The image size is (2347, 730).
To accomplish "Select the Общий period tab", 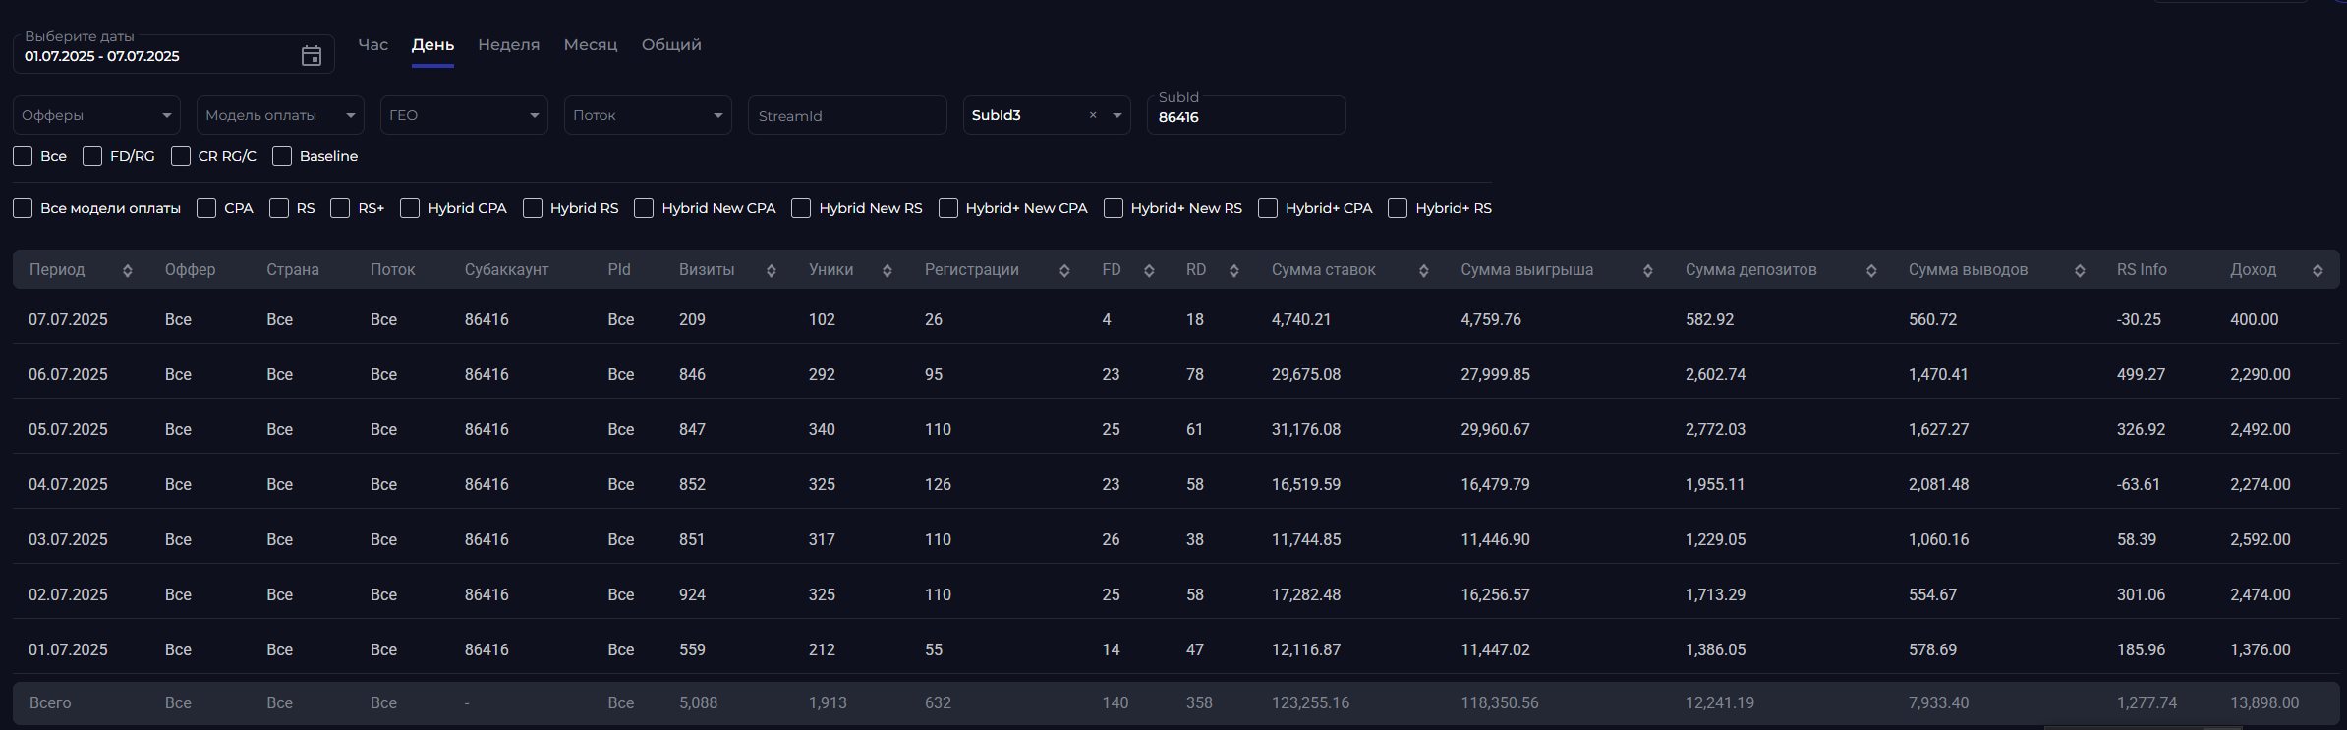I will coord(671,45).
